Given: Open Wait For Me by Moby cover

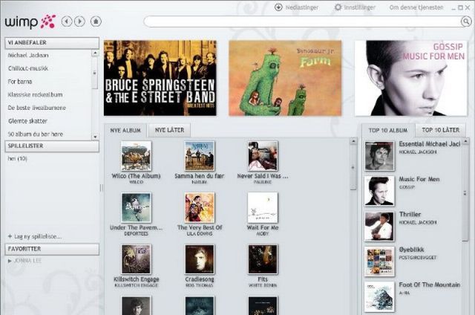Looking at the screenshot, I should (x=262, y=208).
